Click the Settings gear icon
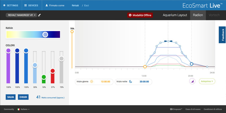 (4, 5)
